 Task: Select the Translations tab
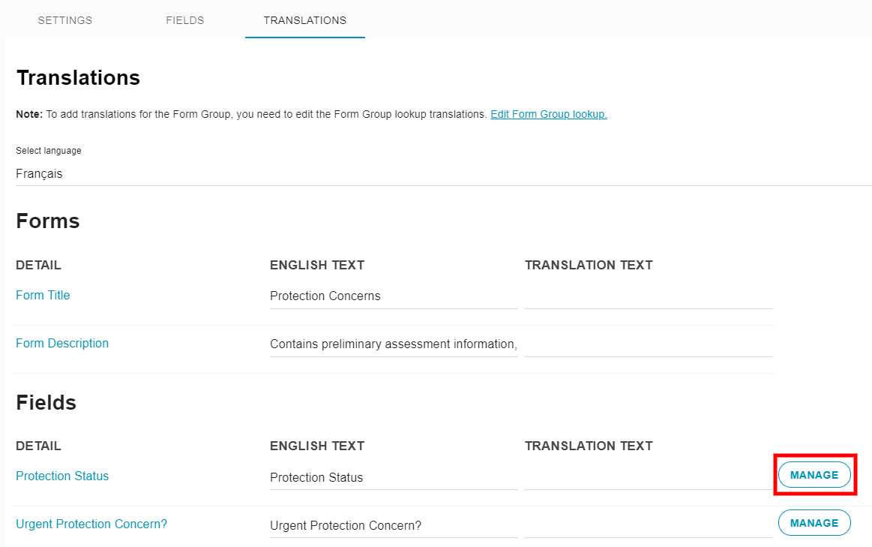click(x=304, y=20)
